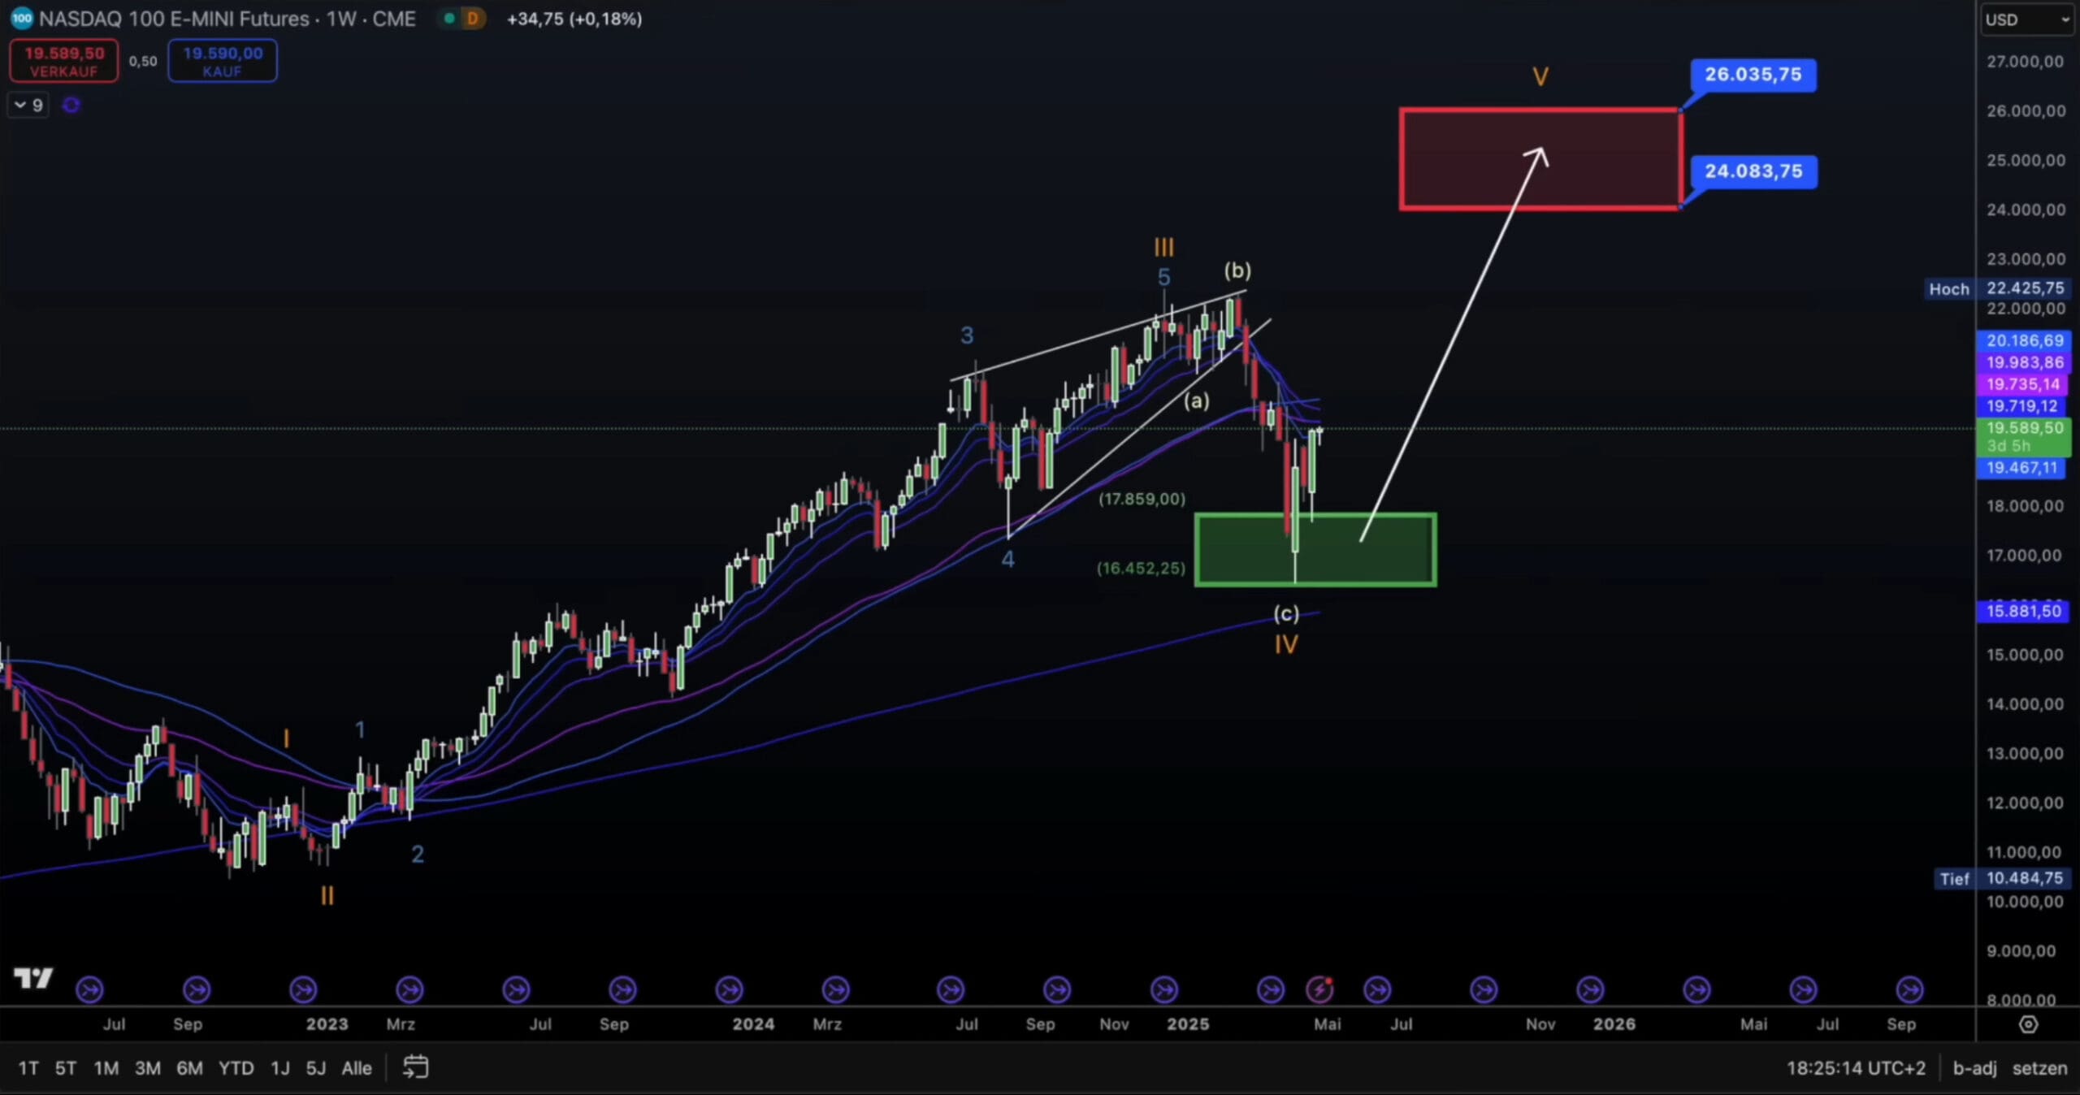Viewport: 2080px width, 1095px height.
Task: Click the TradingView logo
Action: click(33, 978)
